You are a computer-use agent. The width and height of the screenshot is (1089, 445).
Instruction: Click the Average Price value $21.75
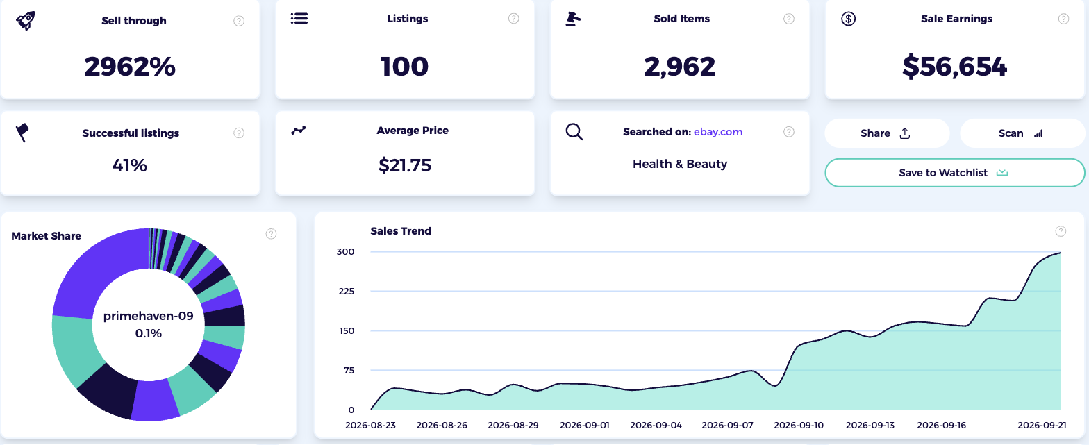[x=405, y=165]
